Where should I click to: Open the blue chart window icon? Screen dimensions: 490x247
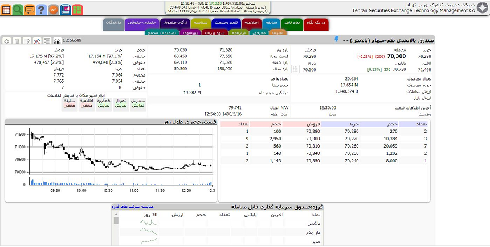pos(65,10)
